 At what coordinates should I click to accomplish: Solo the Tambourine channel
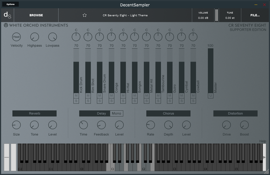click(x=158, y=101)
